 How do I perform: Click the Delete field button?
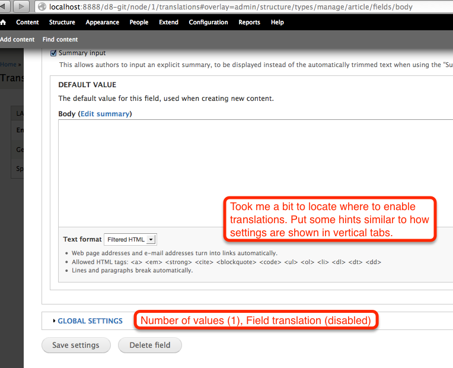(x=150, y=345)
